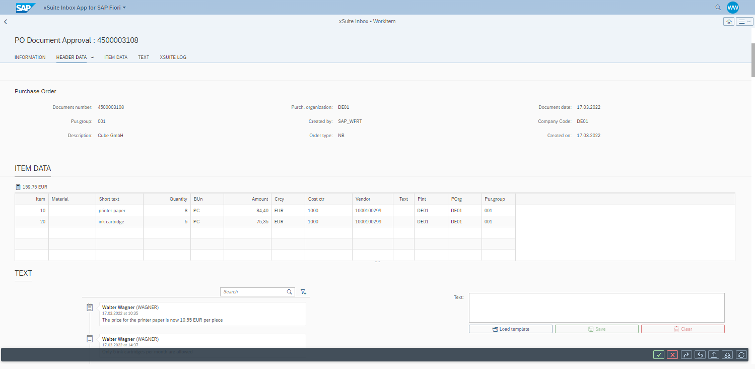
Task: Open the Xsuite Log tab
Action: coord(173,57)
